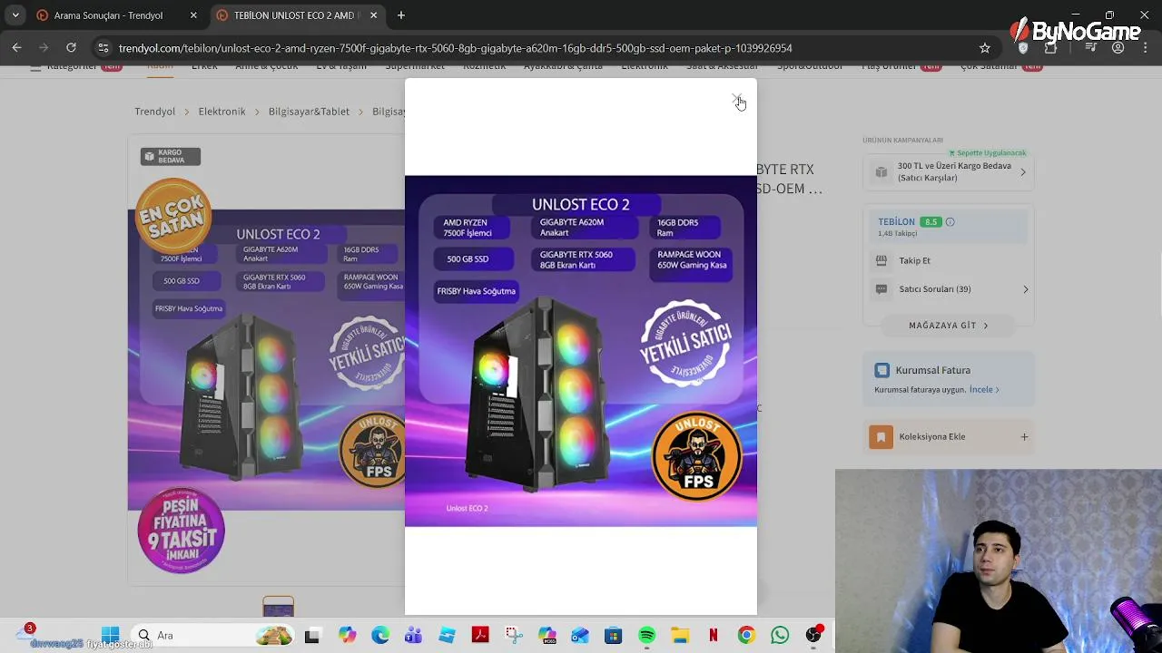Open Task View on the taskbar
This screenshot has height=653, width=1162.
click(312, 635)
